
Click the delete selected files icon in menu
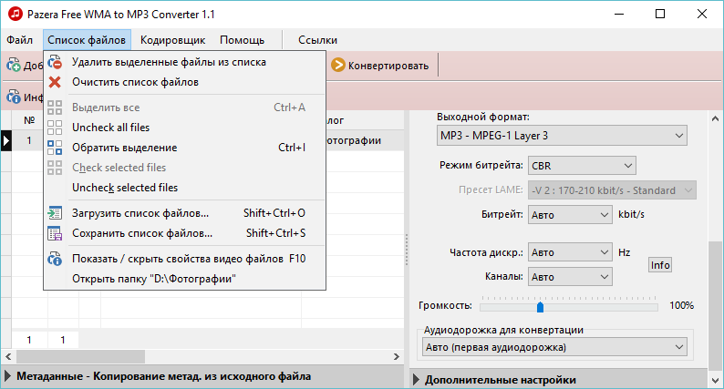[x=55, y=62]
